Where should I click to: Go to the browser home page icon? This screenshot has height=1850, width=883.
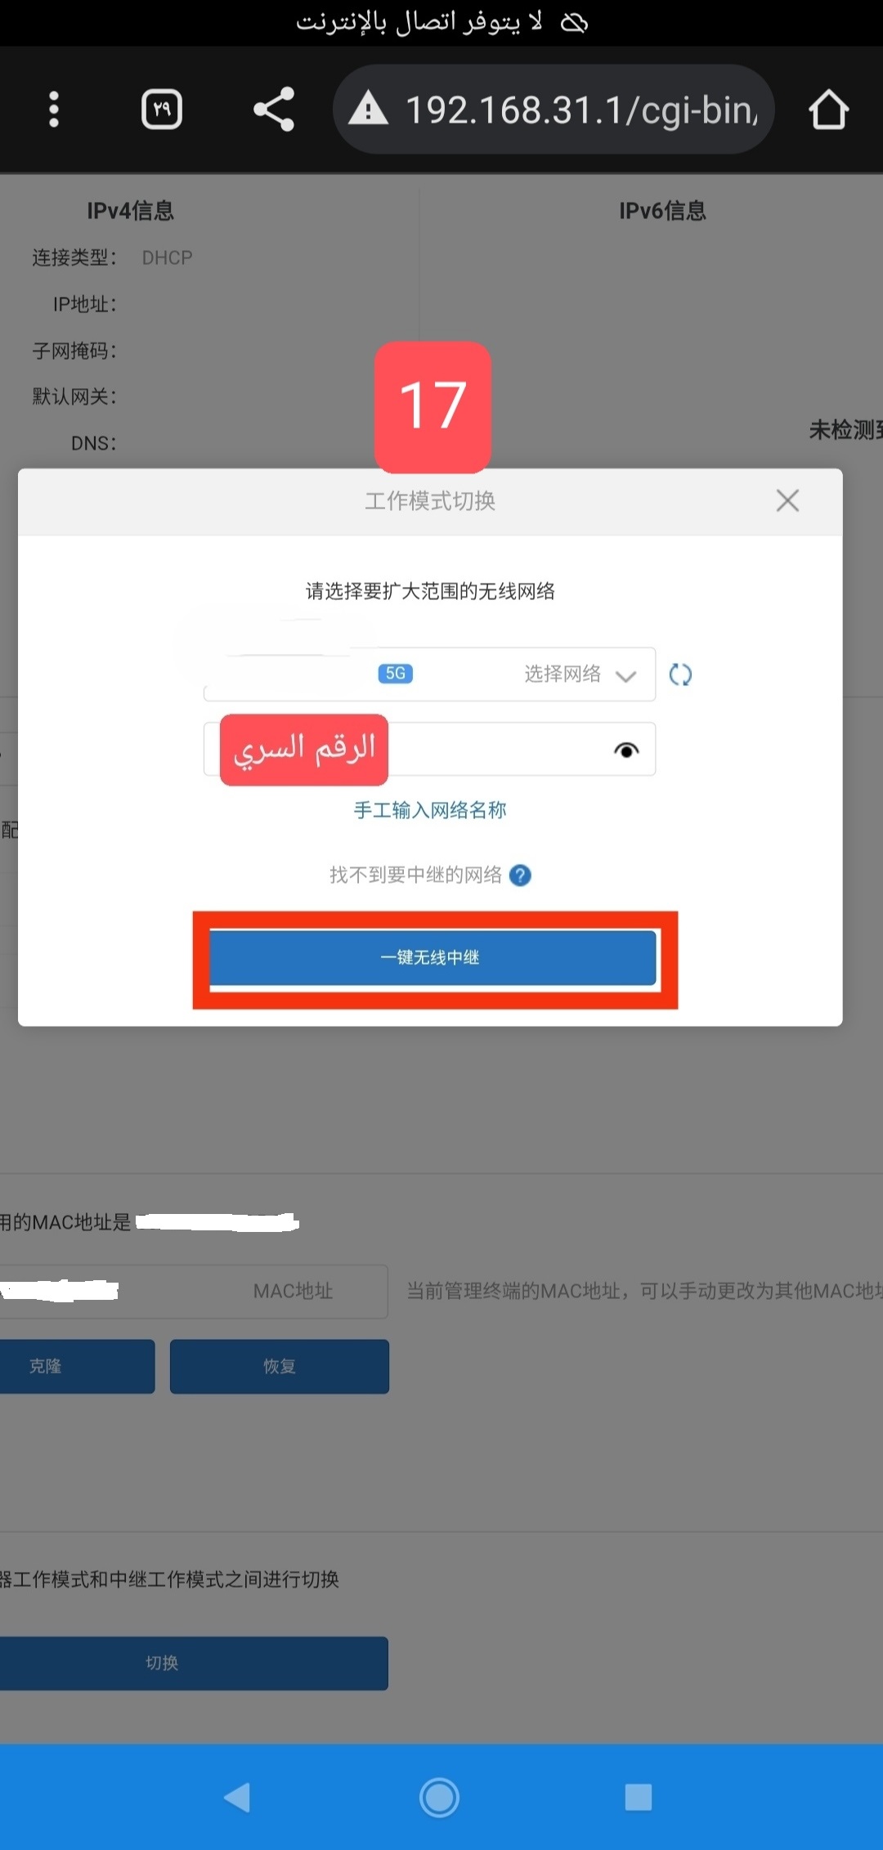coord(828,110)
